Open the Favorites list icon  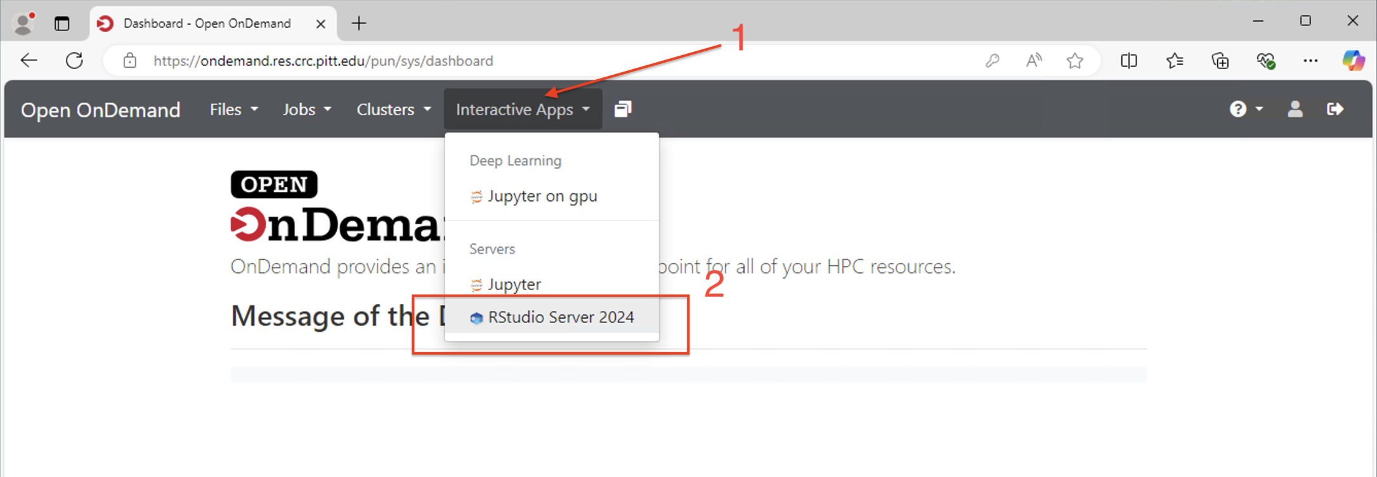click(1175, 61)
